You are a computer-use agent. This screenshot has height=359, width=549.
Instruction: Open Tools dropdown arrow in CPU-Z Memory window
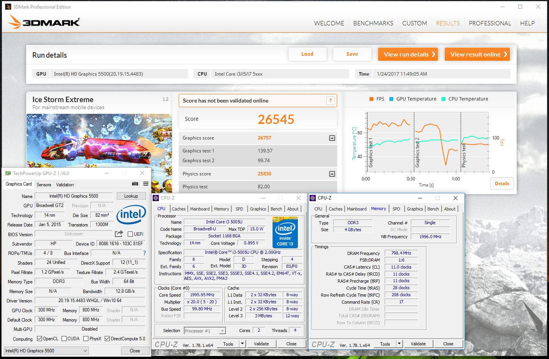tap(399, 344)
